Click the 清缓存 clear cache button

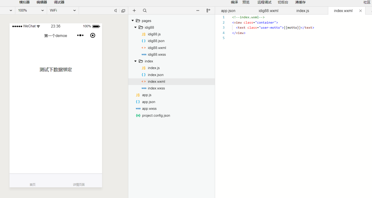[300, 2]
